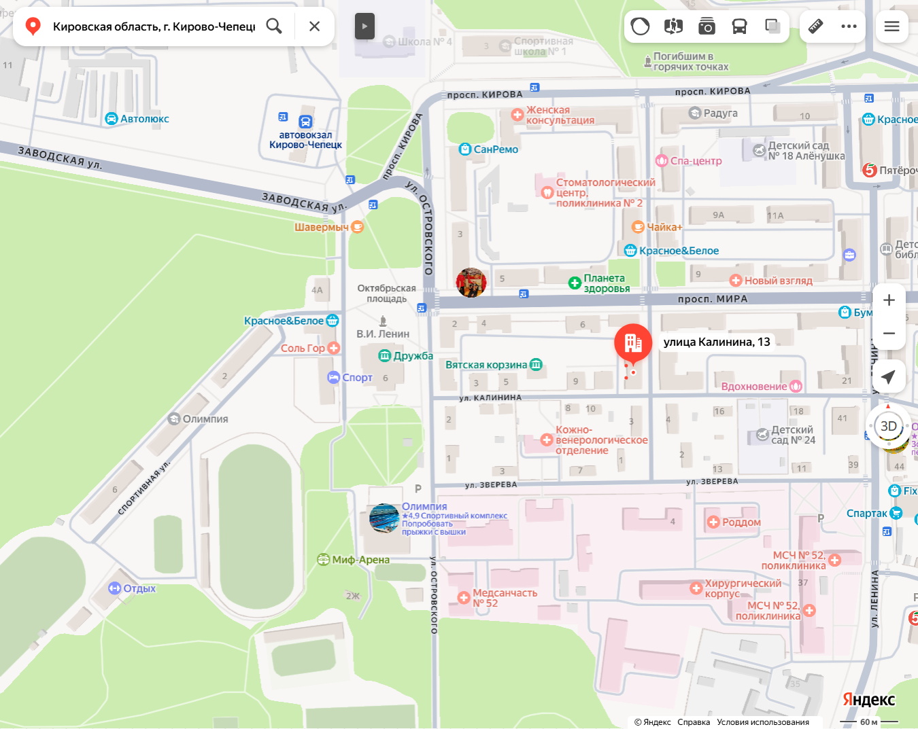This screenshot has width=918, height=729.
Task: Expand the collapsed side panel
Action: pyautogui.click(x=364, y=26)
